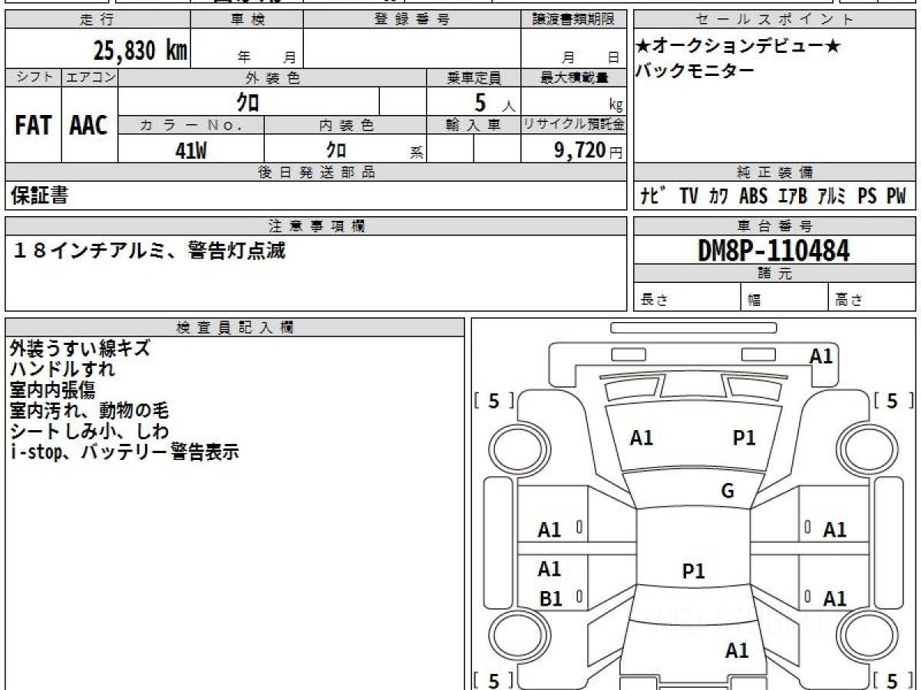Click the 純正装備 header

pyautogui.click(x=775, y=172)
